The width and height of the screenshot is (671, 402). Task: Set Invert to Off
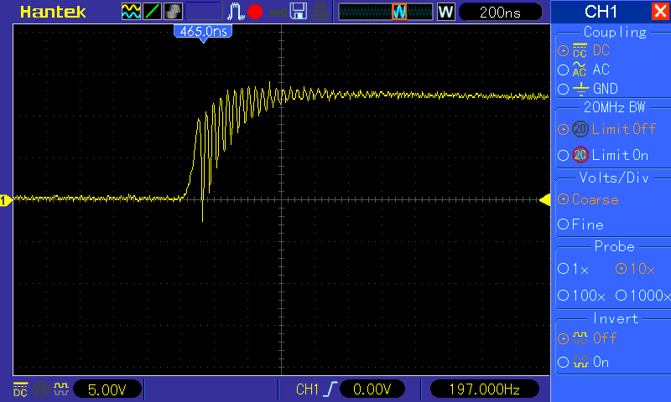587,338
